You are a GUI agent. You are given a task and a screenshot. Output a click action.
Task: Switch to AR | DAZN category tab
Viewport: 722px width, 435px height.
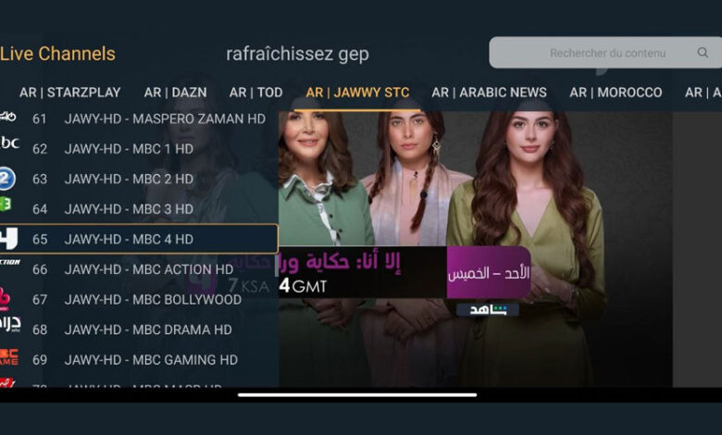click(176, 93)
